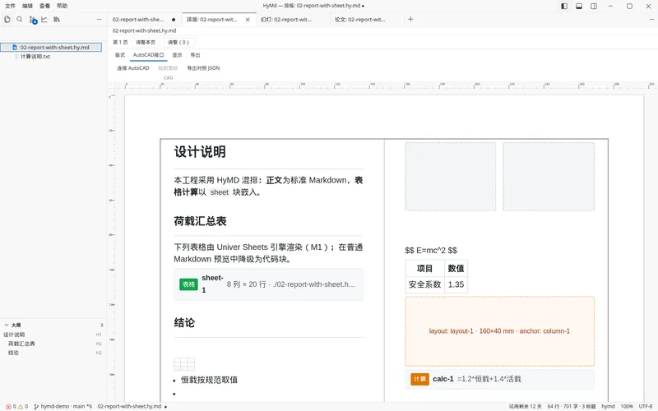
Task: Close the 排版: 02-report-wit... tab
Action: (x=248, y=20)
